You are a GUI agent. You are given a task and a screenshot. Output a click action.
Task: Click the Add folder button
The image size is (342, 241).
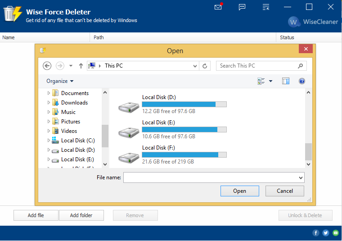tap(81, 215)
